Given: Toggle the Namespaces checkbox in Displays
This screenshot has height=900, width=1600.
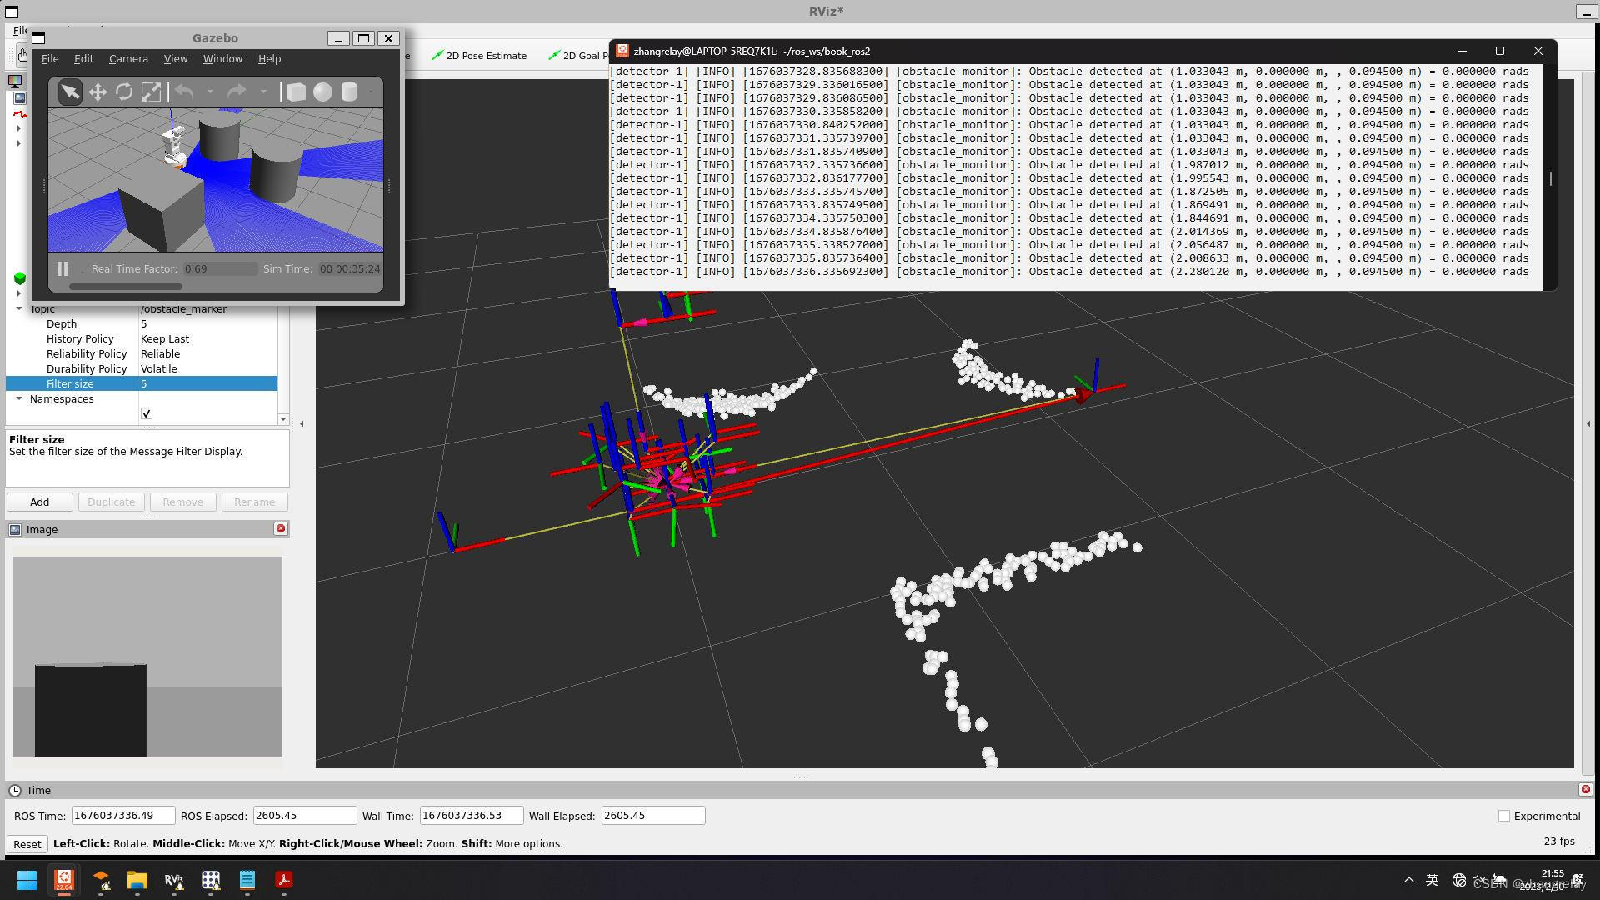Looking at the screenshot, I should [147, 413].
